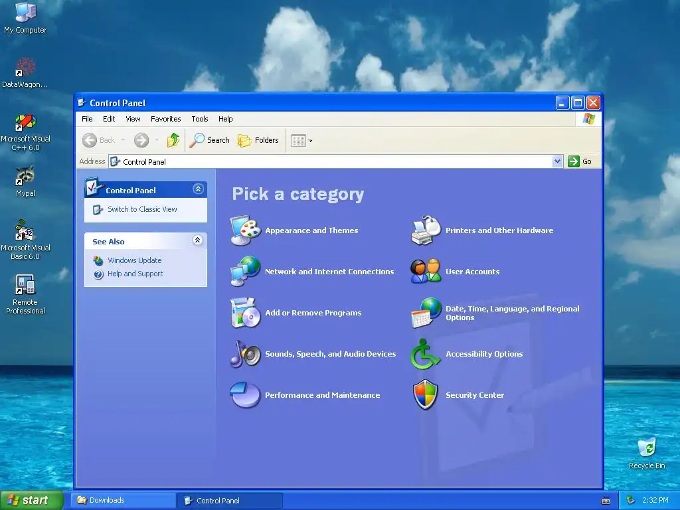Open the Back history dropdown arrow
The width and height of the screenshot is (680, 510).
123,140
